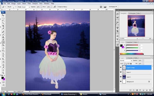The width and height of the screenshot is (154, 96).
Task: Select the Dodge tool
Action: pyautogui.click(x=3, y=50)
